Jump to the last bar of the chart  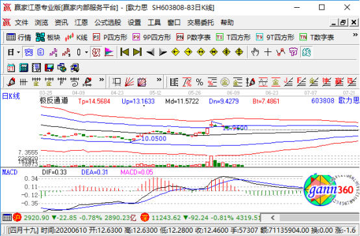(x=137, y=52)
